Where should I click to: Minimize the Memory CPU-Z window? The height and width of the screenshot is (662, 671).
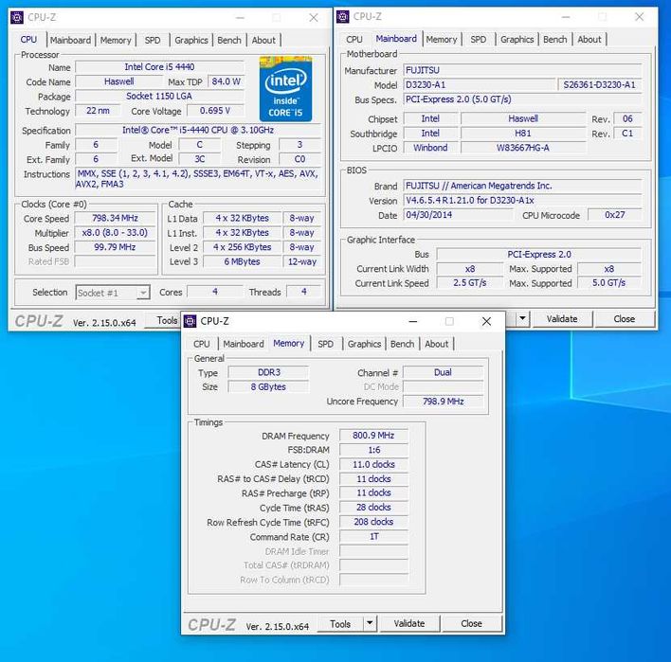(413, 321)
